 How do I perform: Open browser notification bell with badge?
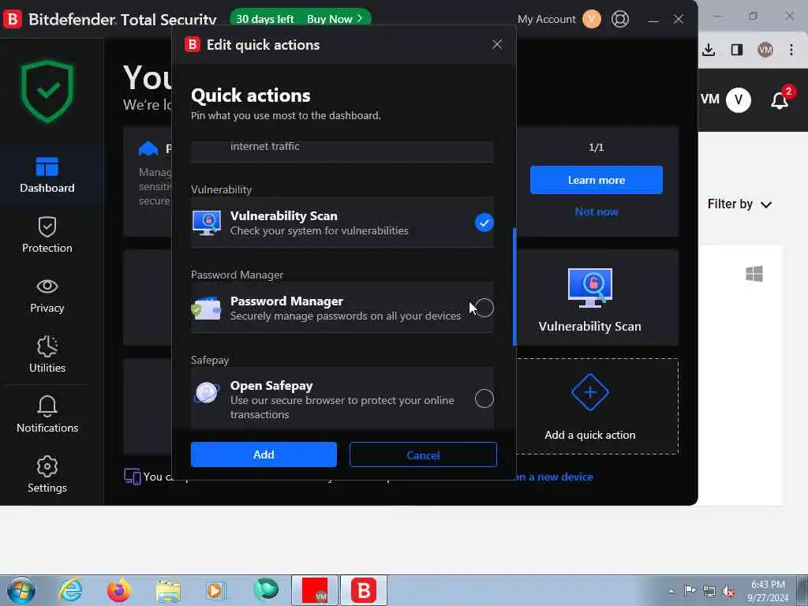(780, 99)
